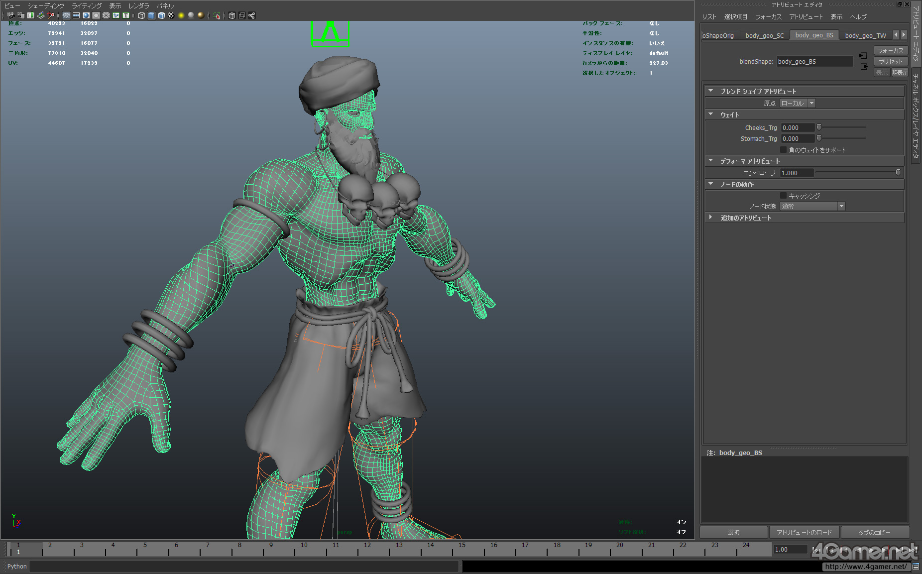Click the textured checker sphere icon
Viewport: 922px width, 574px height.
(171, 15)
